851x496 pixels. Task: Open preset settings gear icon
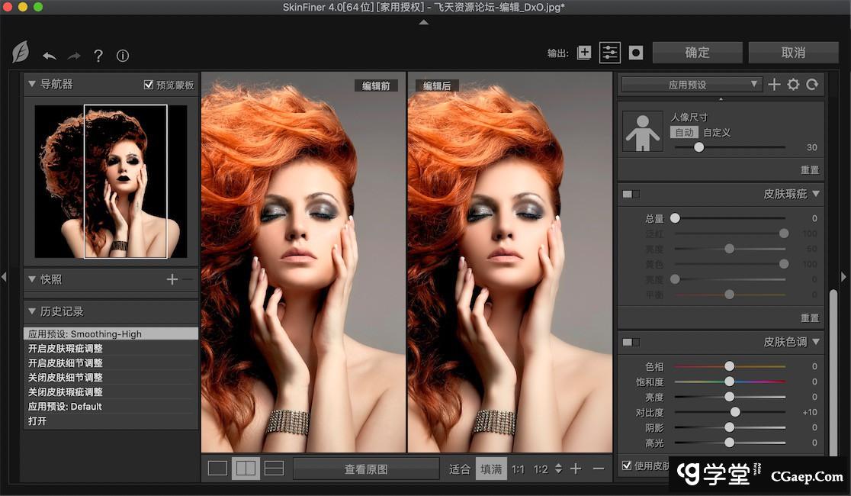(x=793, y=85)
